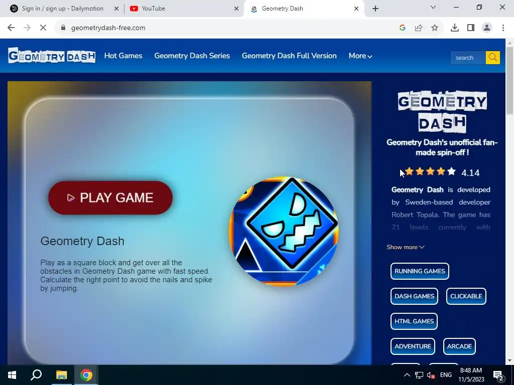Open Geometry Dash Full Version menu

(x=289, y=56)
